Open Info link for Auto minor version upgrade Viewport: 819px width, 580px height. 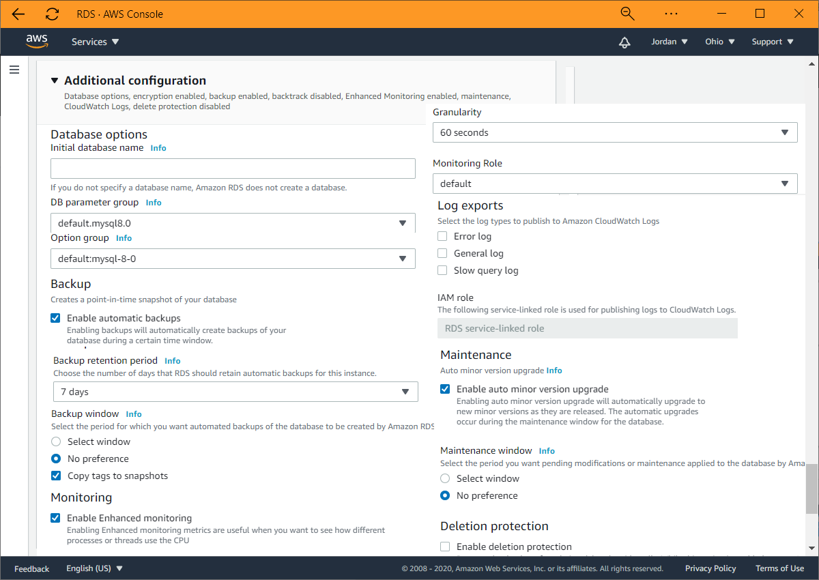pyautogui.click(x=554, y=371)
